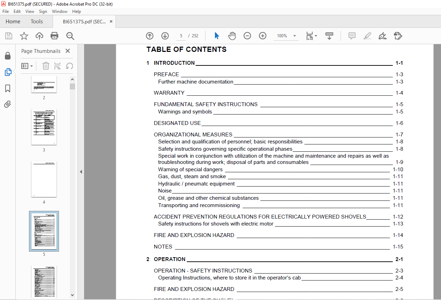Zoom in with plus icon
Screen dimensions: 441x300
263,36
